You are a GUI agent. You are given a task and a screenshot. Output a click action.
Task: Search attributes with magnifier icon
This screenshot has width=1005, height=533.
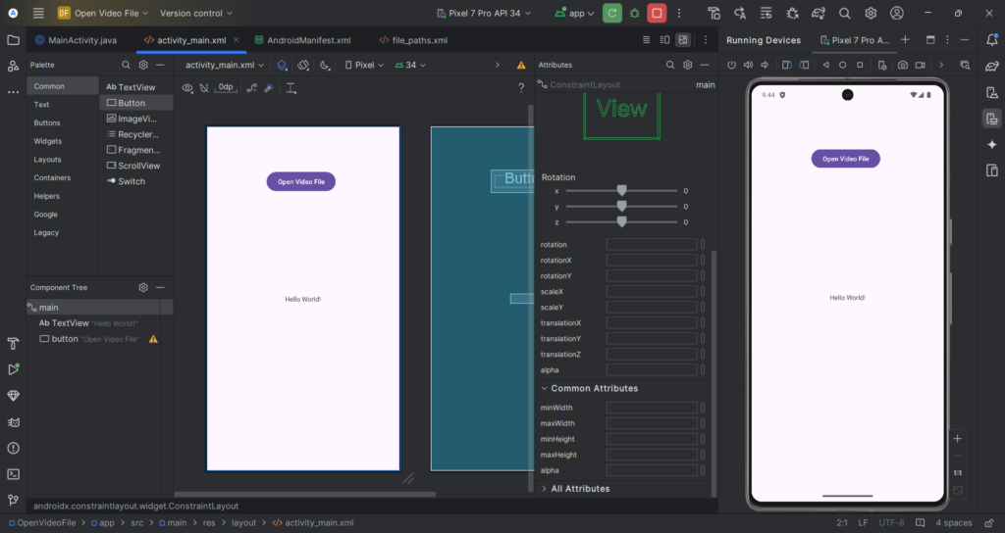coord(669,65)
